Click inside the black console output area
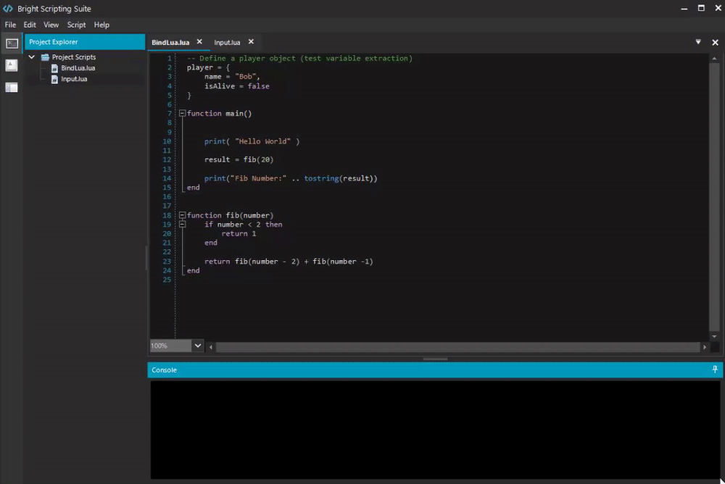Image resolution: width=725 pixels, height=484 pixels. pyautogui.click(x=434, y=430)
